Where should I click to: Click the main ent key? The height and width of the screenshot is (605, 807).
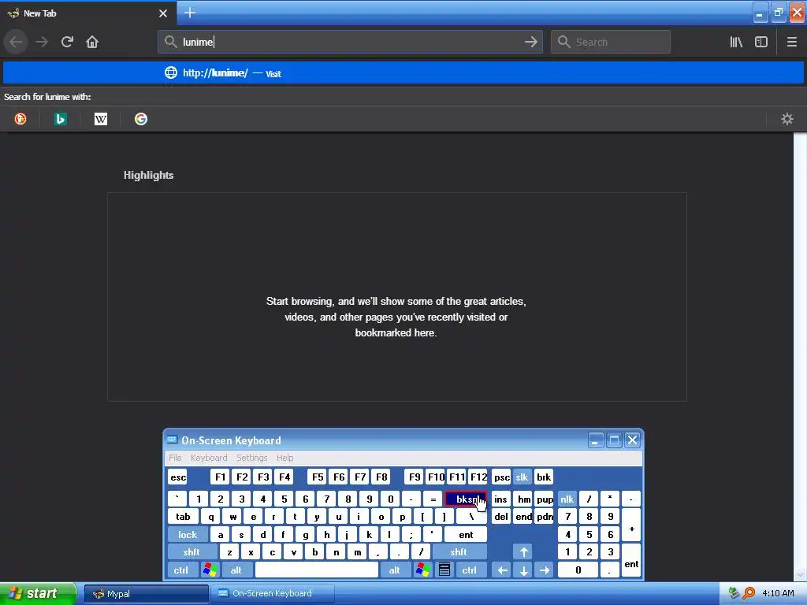(x=466, y=535)
